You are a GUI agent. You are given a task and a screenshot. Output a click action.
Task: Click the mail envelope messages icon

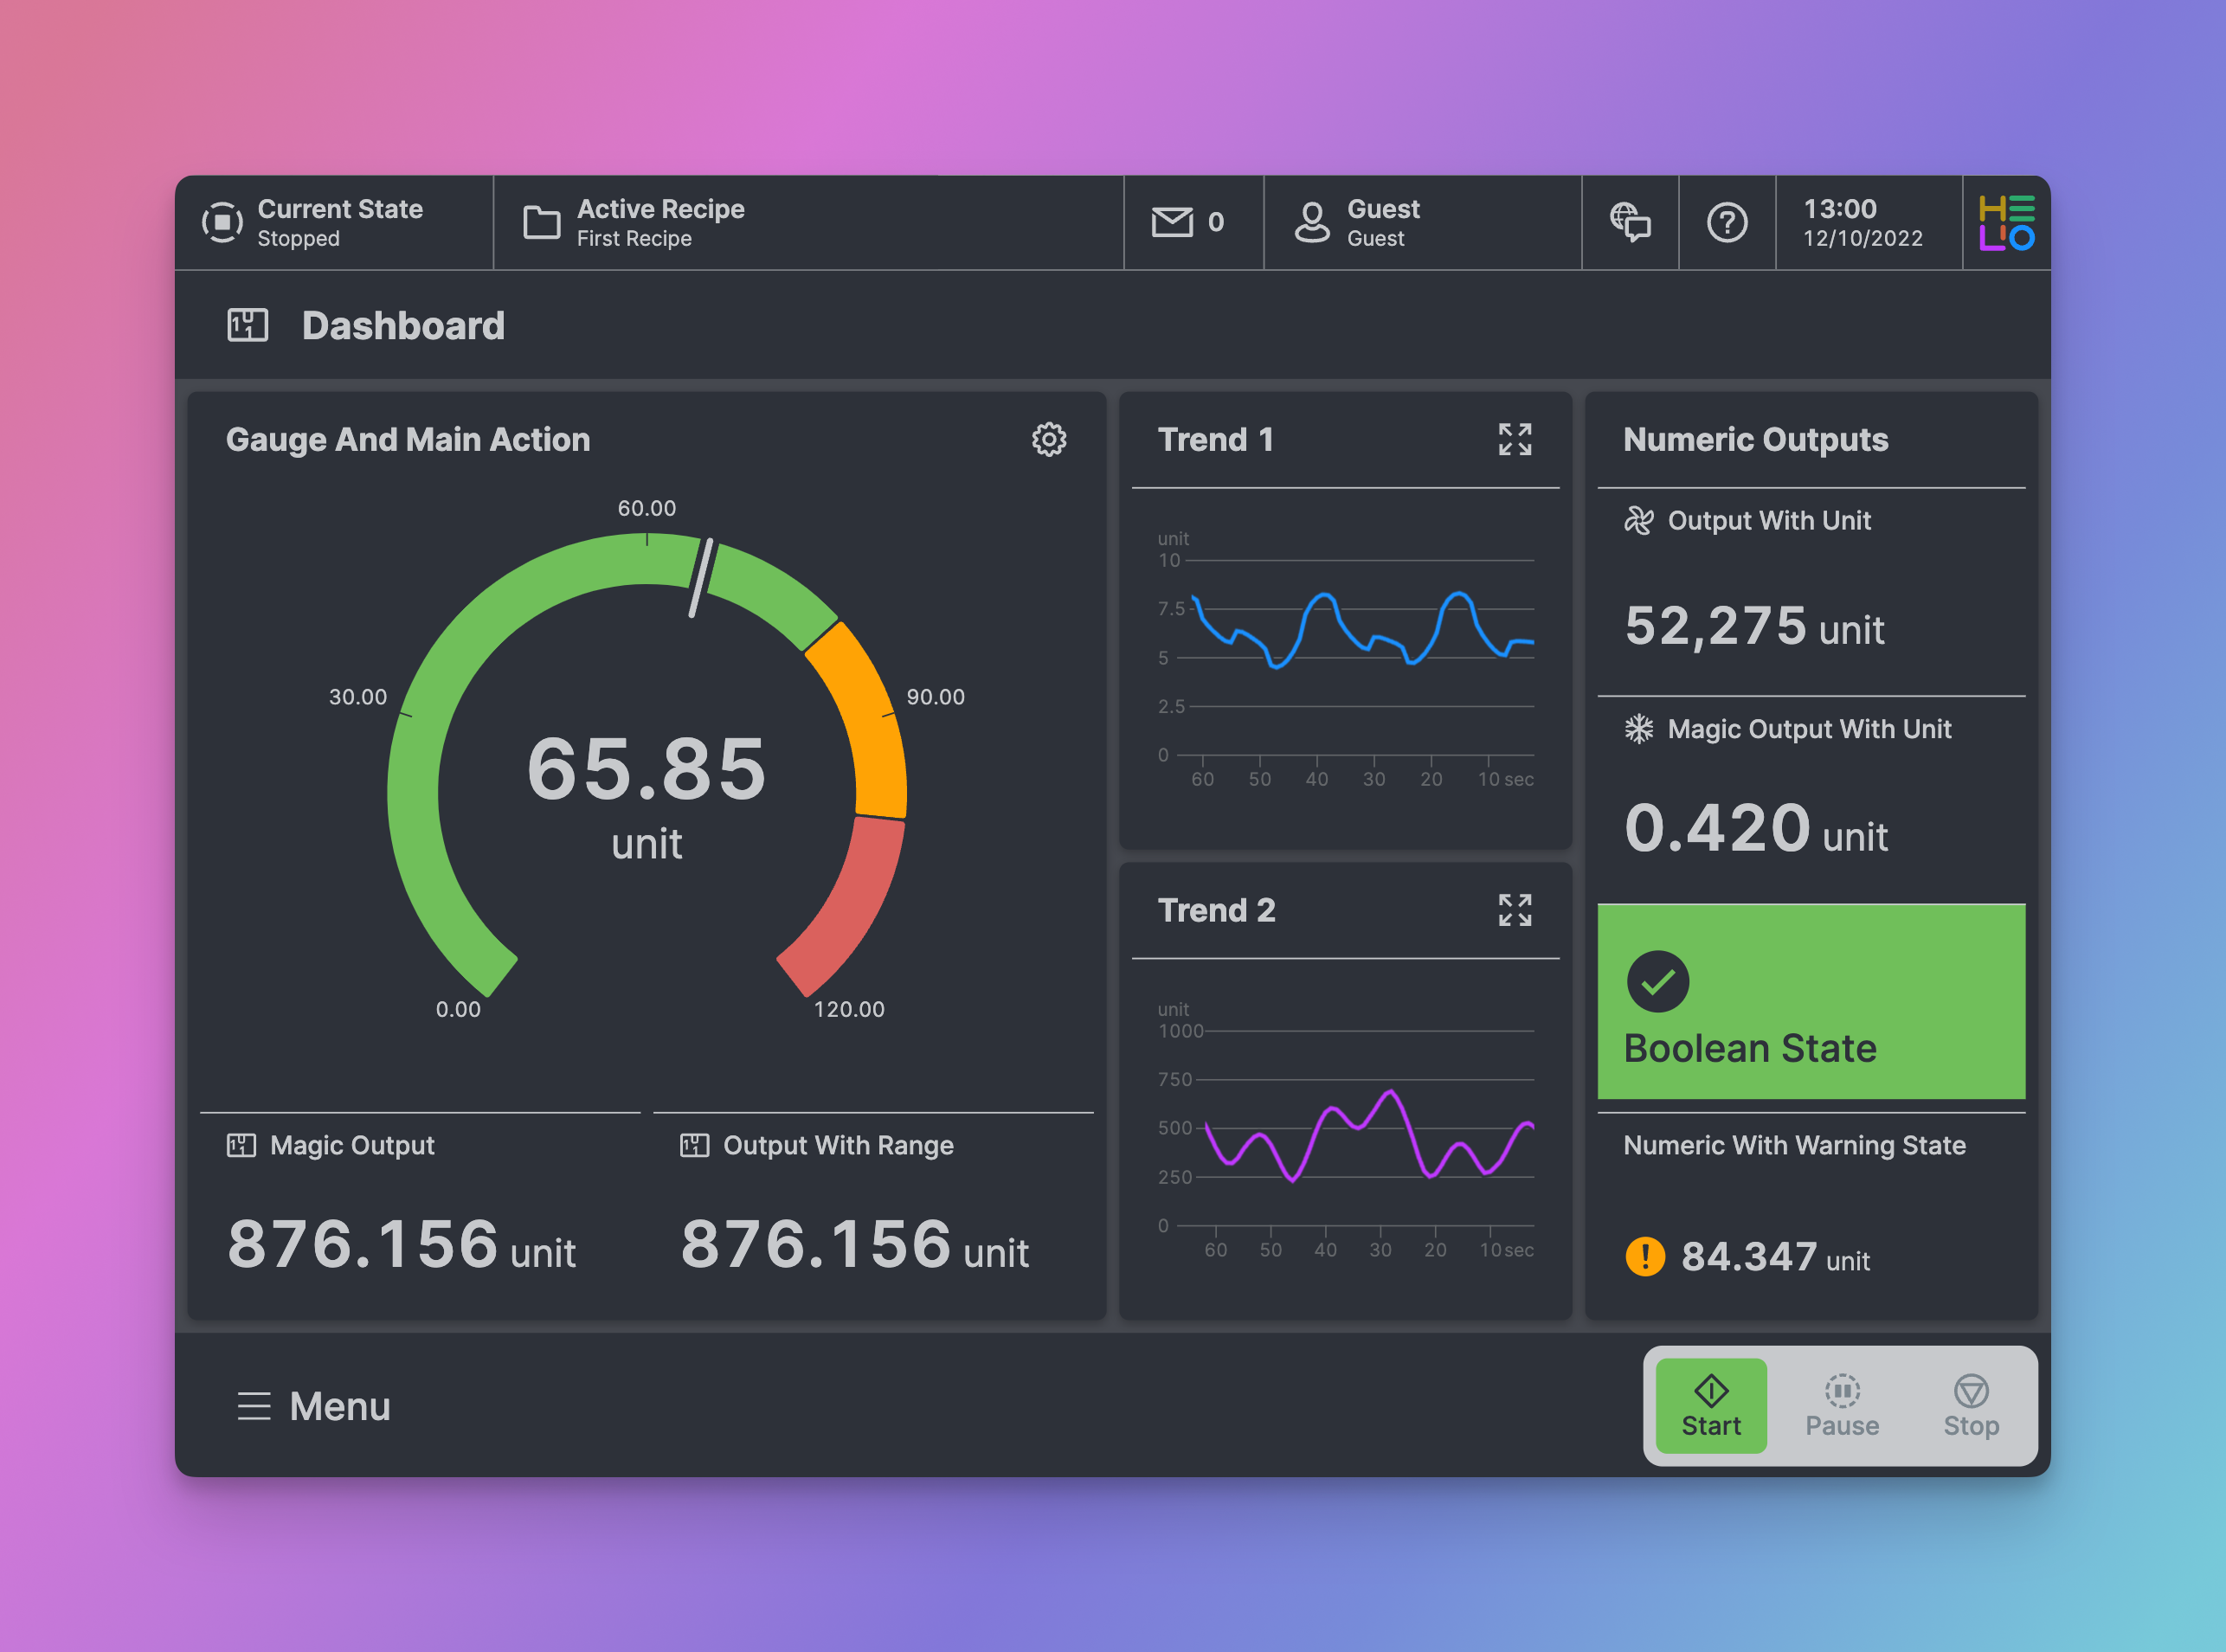click(1172, 222)
